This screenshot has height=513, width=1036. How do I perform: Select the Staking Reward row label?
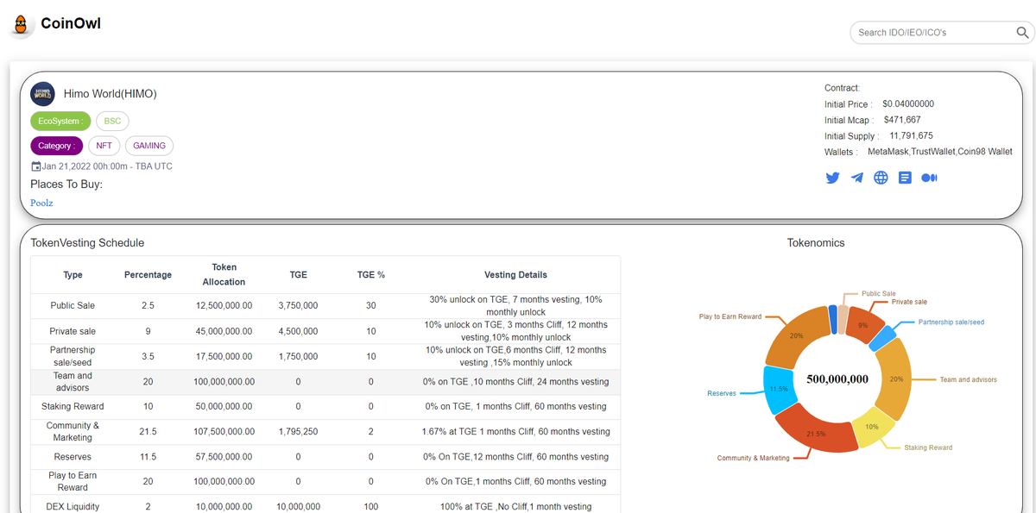pos(73,406)
